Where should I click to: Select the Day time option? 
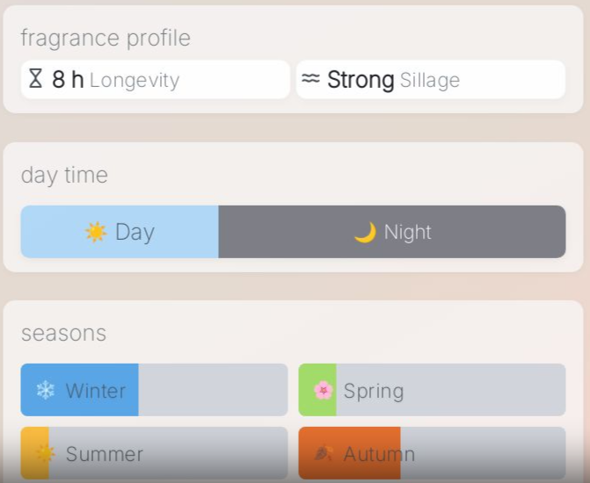tap(120, 232)
